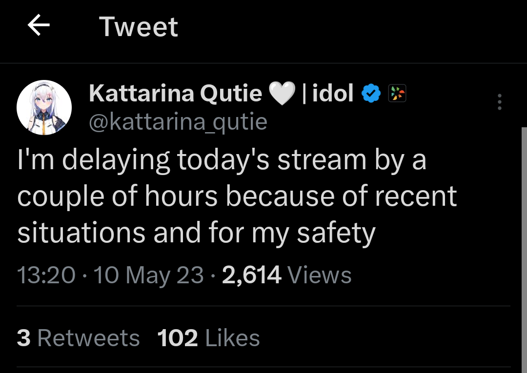
Task: Click the vertical scrollbar on right edge
Action: [x=524, y=244]
